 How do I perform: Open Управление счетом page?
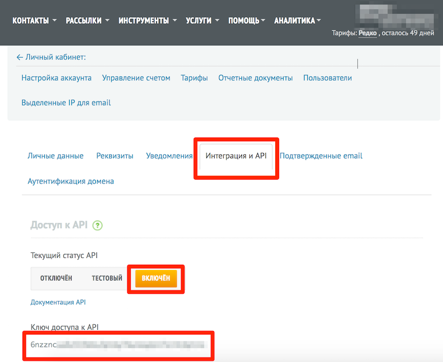tap(136, 78)
